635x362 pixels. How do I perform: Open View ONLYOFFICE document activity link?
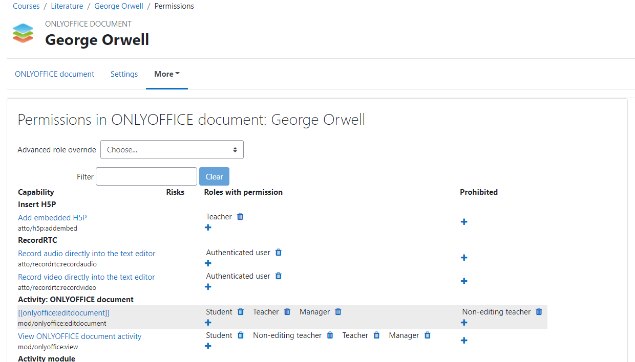pos(80,336)
